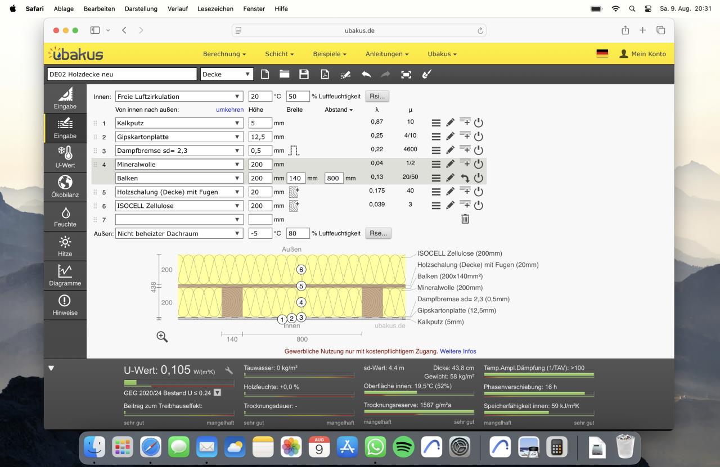
Task: Open the Beispiele menu
Action: tap(330, 54)
